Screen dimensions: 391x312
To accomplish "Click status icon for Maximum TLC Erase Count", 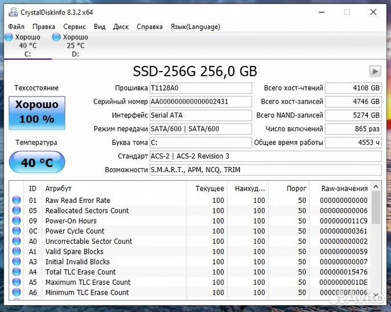I will pos(16,282).
